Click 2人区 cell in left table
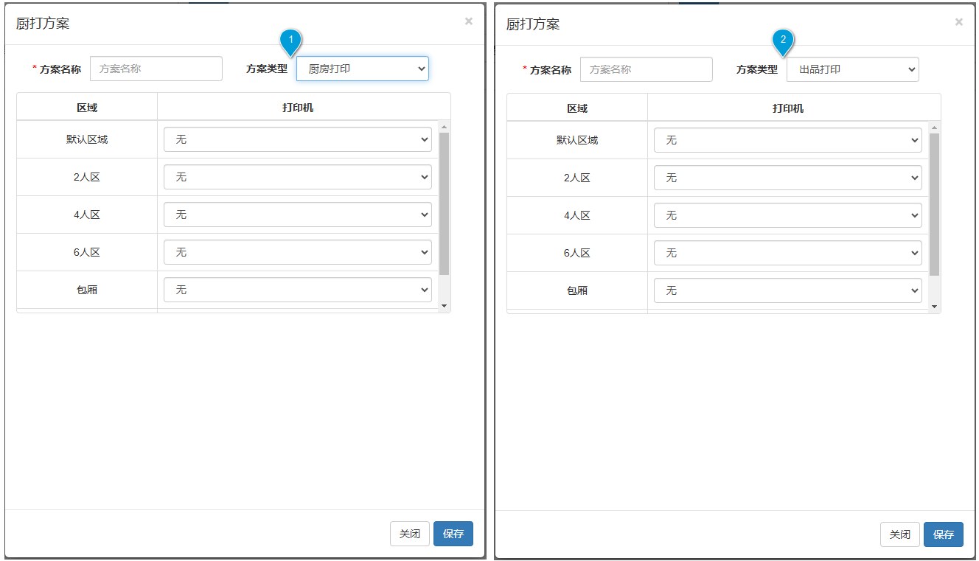The image size is (979, 561). 87,177
